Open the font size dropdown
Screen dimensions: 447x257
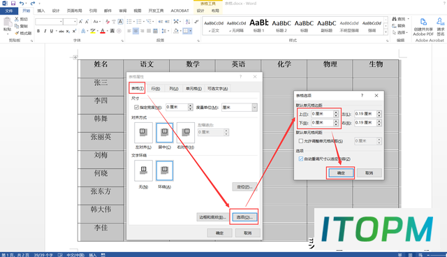point(75,22)
